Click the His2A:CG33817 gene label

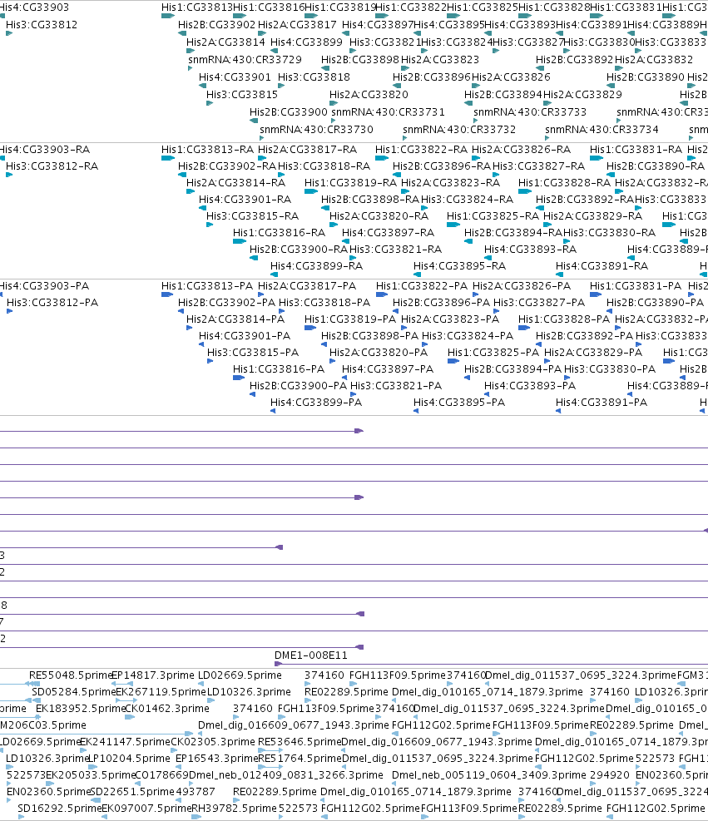[x=298, y=25]
